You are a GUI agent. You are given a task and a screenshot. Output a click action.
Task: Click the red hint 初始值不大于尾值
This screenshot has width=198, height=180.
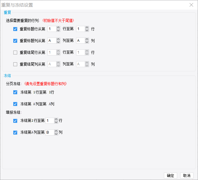tap(58, 20)
